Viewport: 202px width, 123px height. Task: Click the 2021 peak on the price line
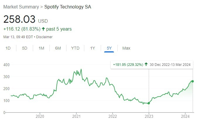[81, 69]
